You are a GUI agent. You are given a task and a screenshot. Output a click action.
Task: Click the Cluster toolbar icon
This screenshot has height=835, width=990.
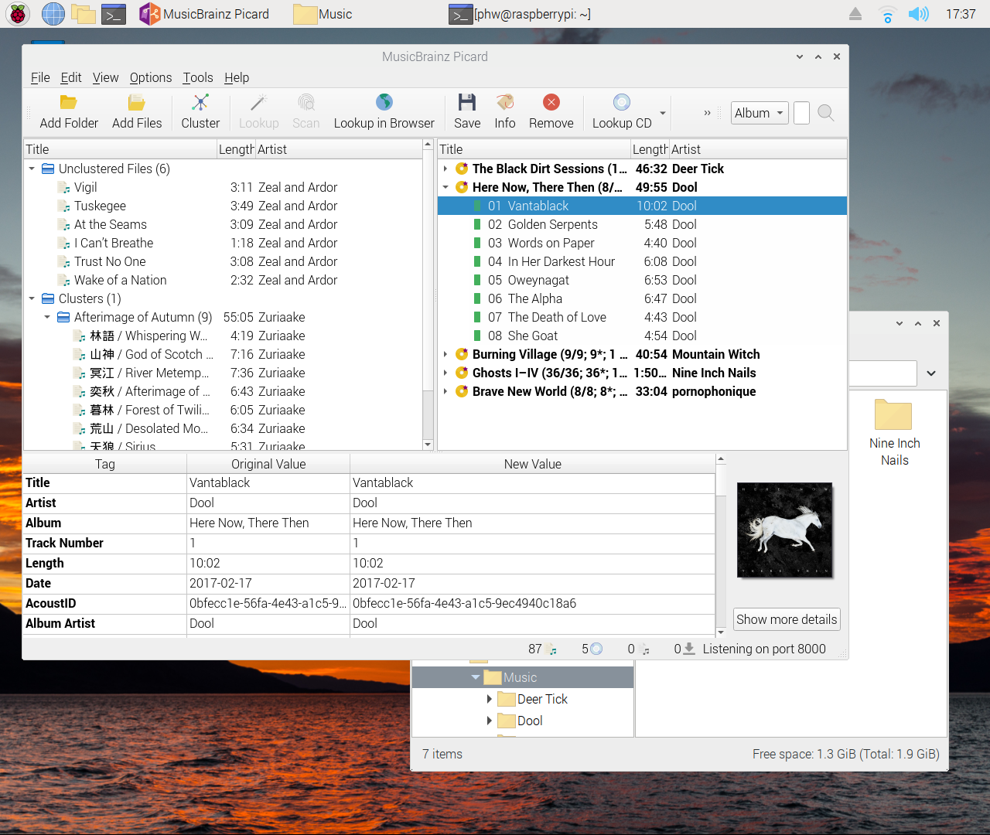click(x=200, y=102)
